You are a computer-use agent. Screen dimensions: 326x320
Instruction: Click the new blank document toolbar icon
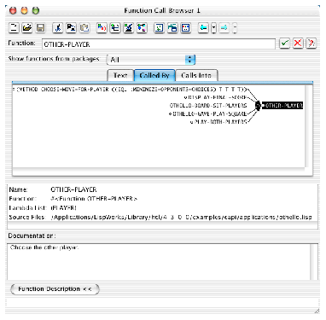(x=14, y=27)
